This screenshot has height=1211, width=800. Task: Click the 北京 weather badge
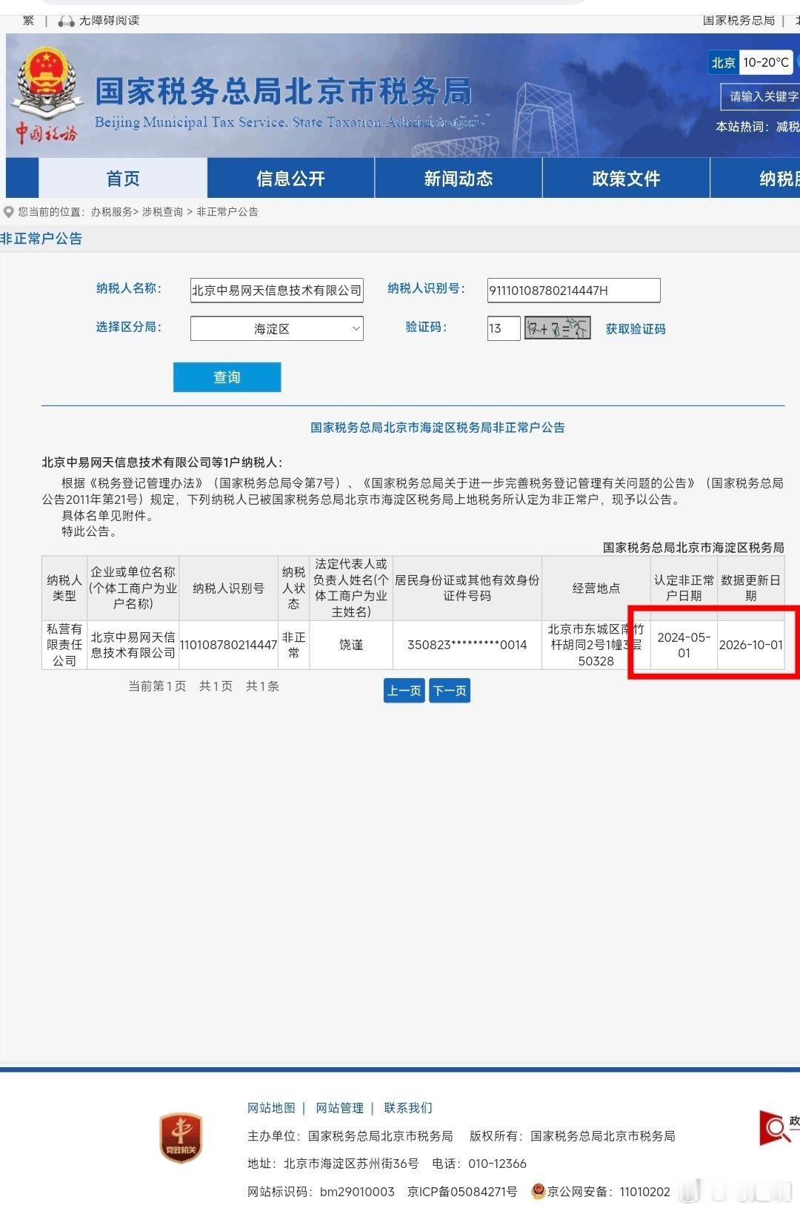click(724, 62)
